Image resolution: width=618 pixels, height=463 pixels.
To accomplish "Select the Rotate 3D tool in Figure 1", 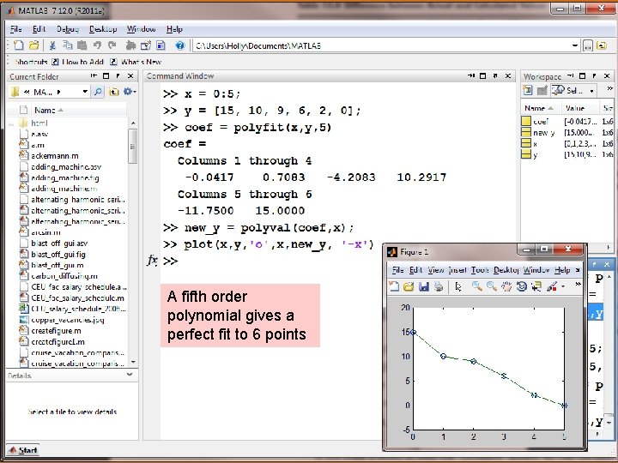I will pyautogui.click(x=521, y=286).
